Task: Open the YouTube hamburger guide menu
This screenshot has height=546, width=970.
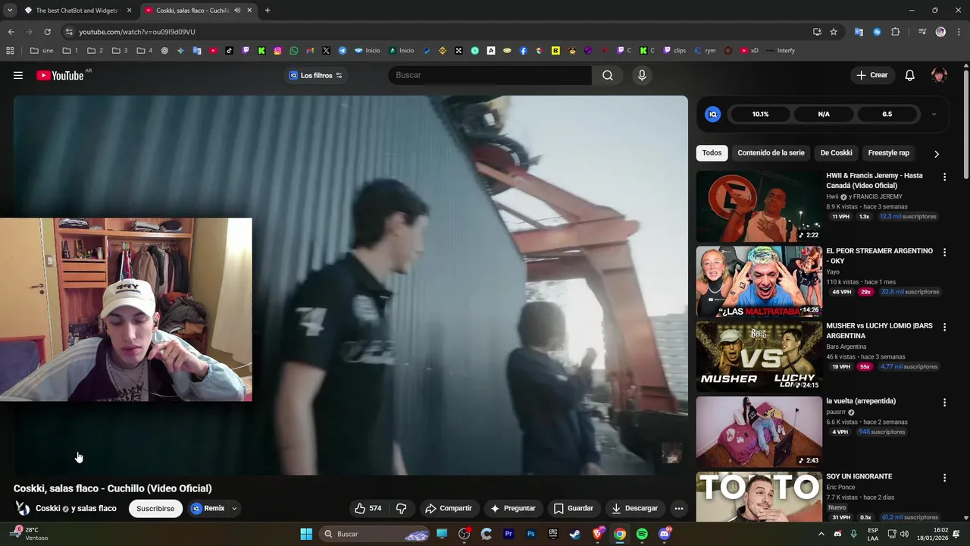Action: pyautogui.click(x=18, y=75)
